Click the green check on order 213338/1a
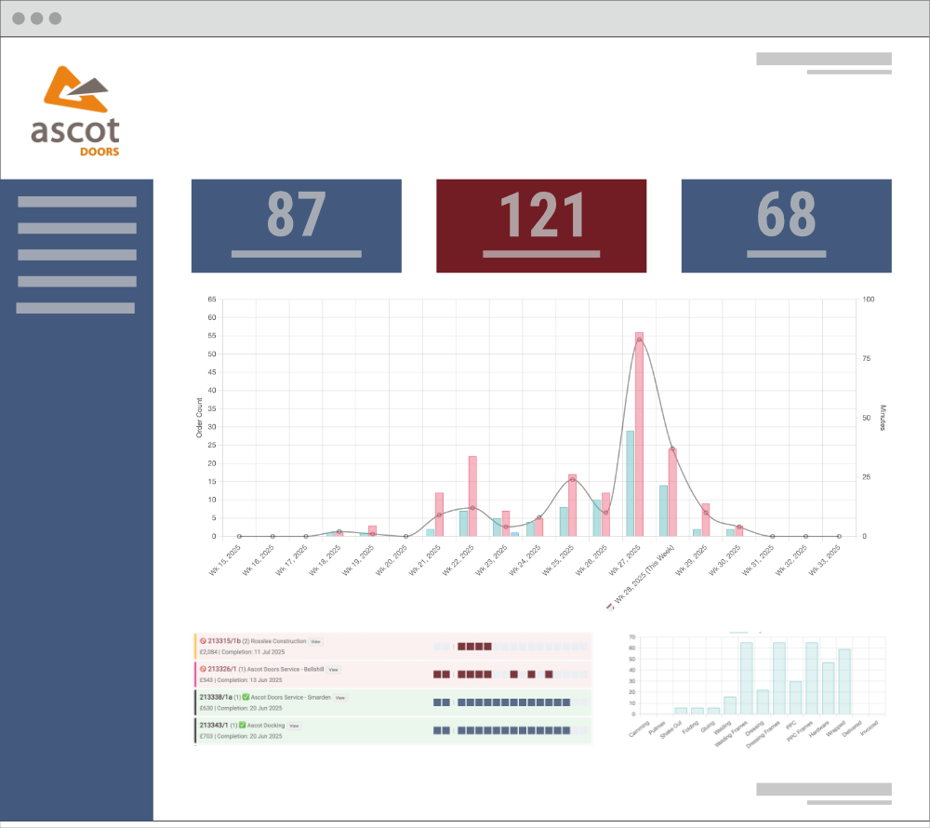The width and height of the screenshot is (930, 828). point(246,697)
